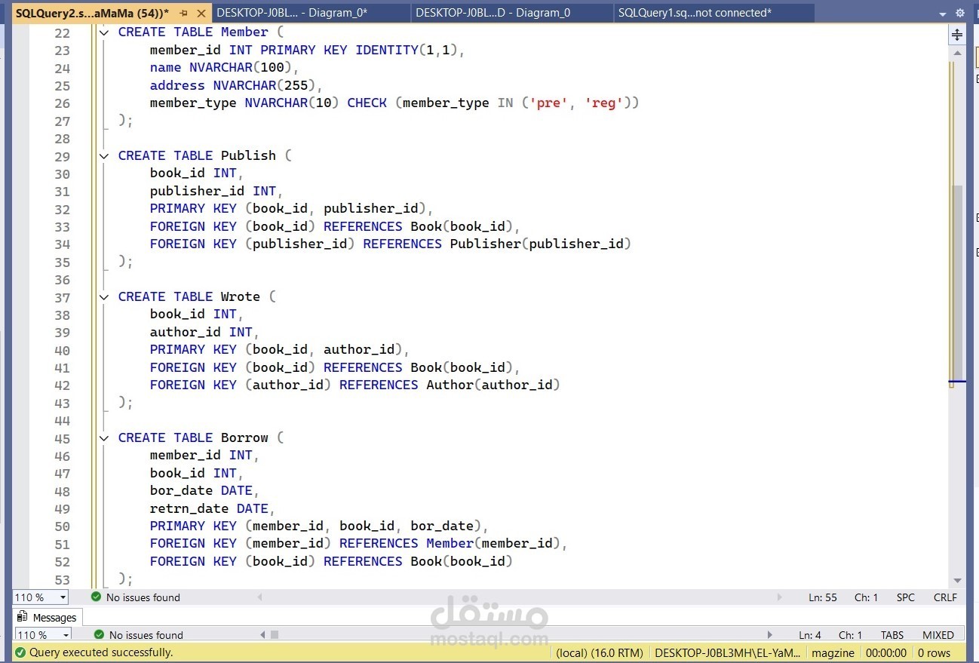
Task: Open the active files dropdown arrow
Action: [x=943, y=14]
